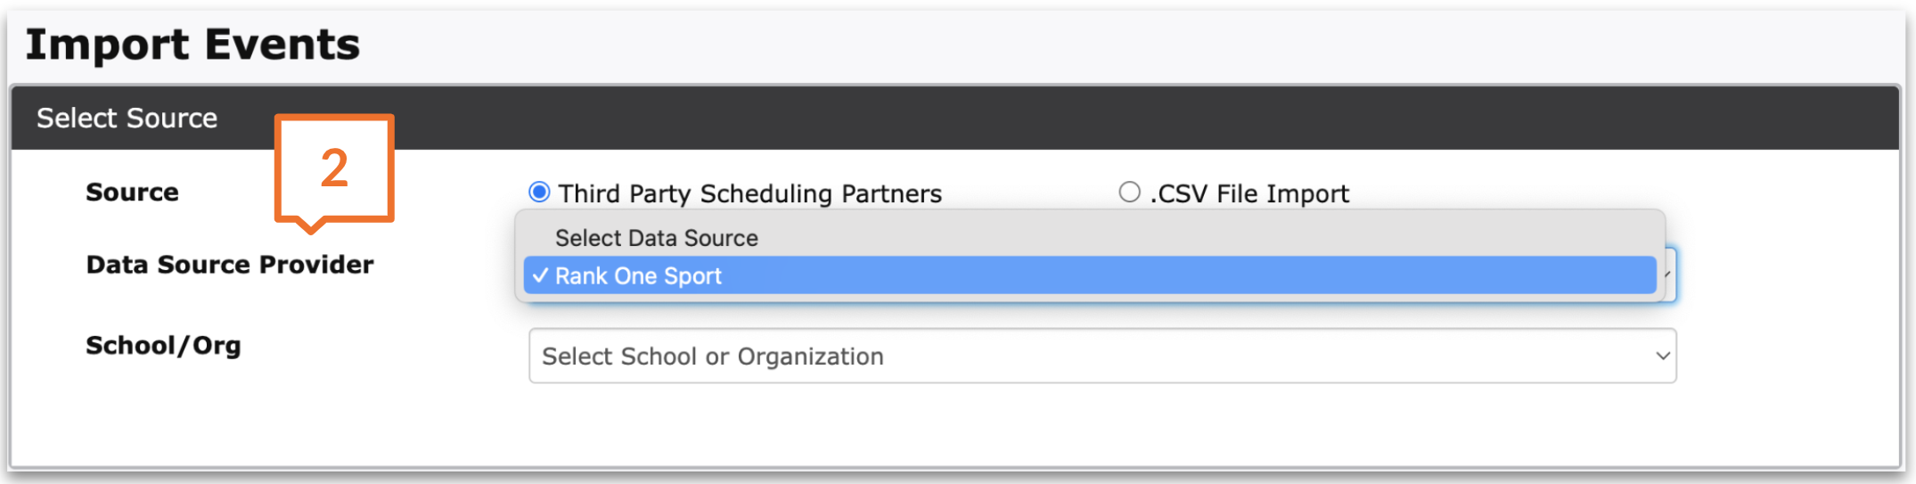Viewport: 1916px width, 484px height.
Task: Click the orange step 2 callout marker
Action: pyautogui.click(x=334, y=167)
